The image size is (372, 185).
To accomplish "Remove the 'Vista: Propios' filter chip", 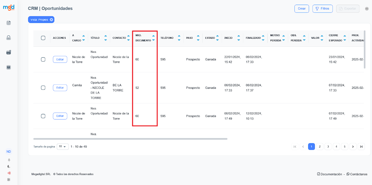I will click(x=51, y=20).
